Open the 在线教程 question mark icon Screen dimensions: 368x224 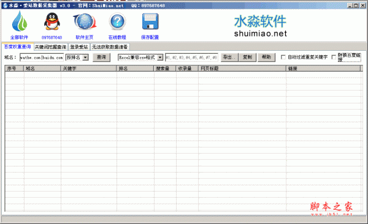[117, 21]
